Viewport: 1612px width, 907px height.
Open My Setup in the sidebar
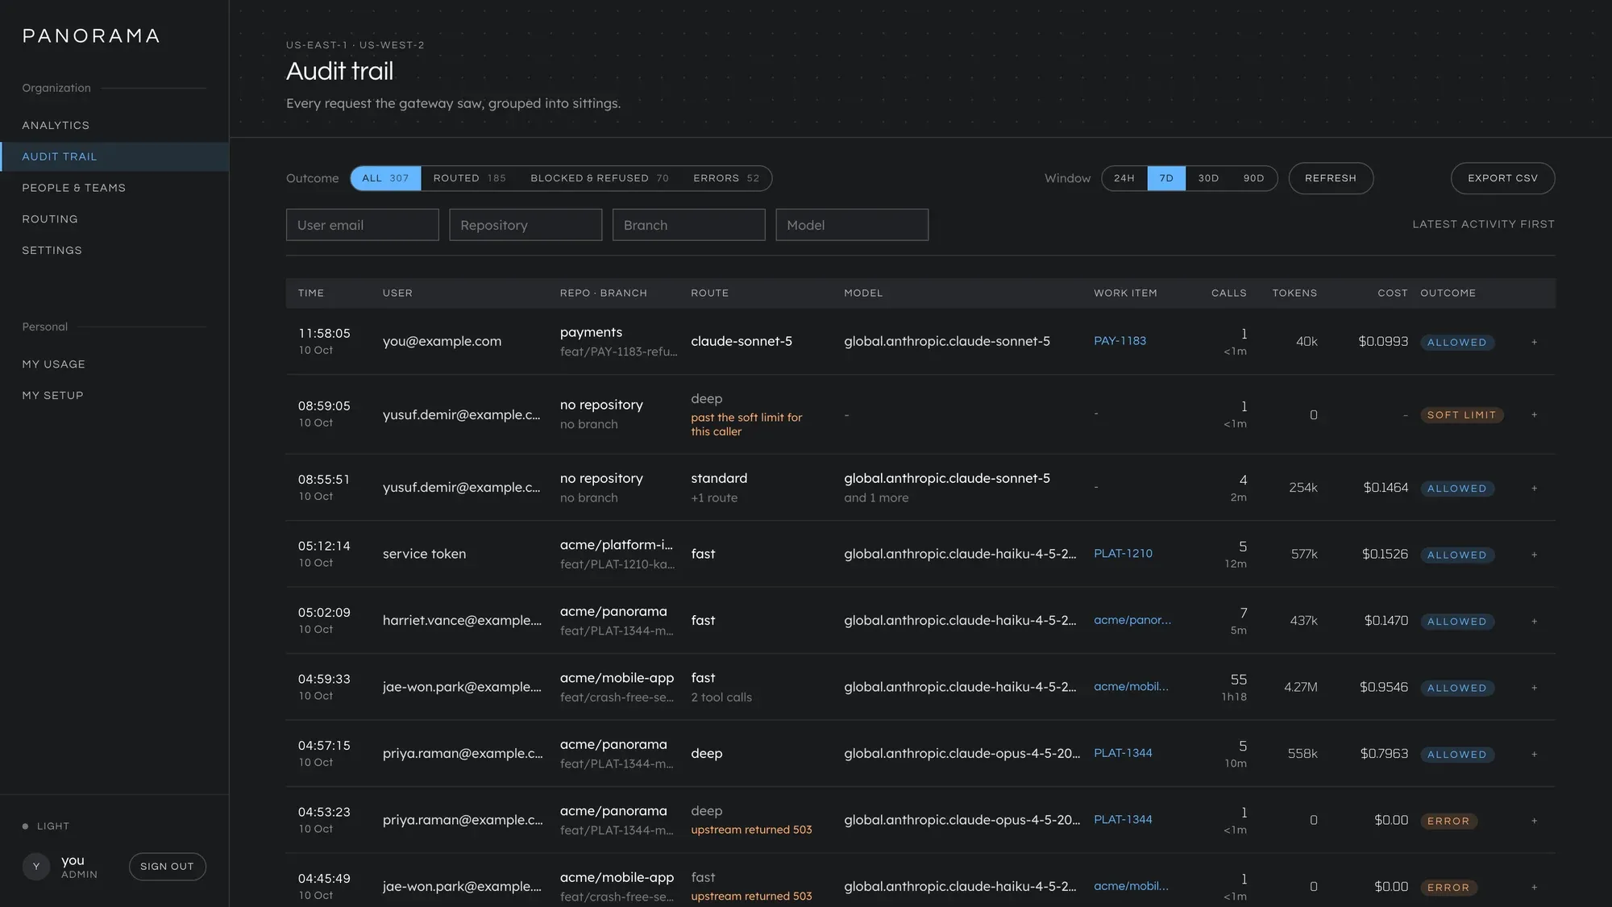pos(114,395)
